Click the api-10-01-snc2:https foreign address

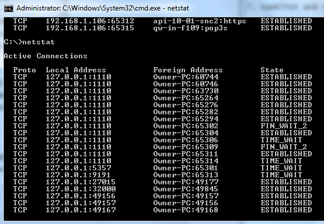click(200, 21)
